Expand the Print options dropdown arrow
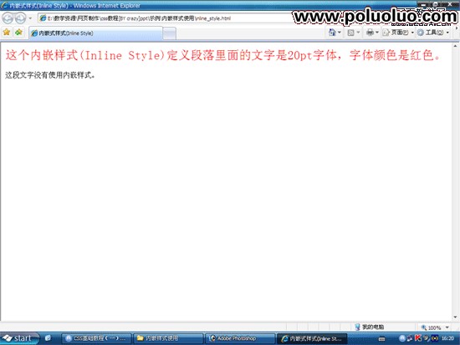The image size is (460, 345). [x=377, y=33]
